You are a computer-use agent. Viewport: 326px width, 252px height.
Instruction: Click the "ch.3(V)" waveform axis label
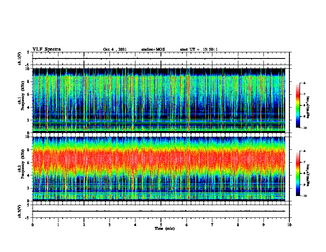tap(19, 211)
